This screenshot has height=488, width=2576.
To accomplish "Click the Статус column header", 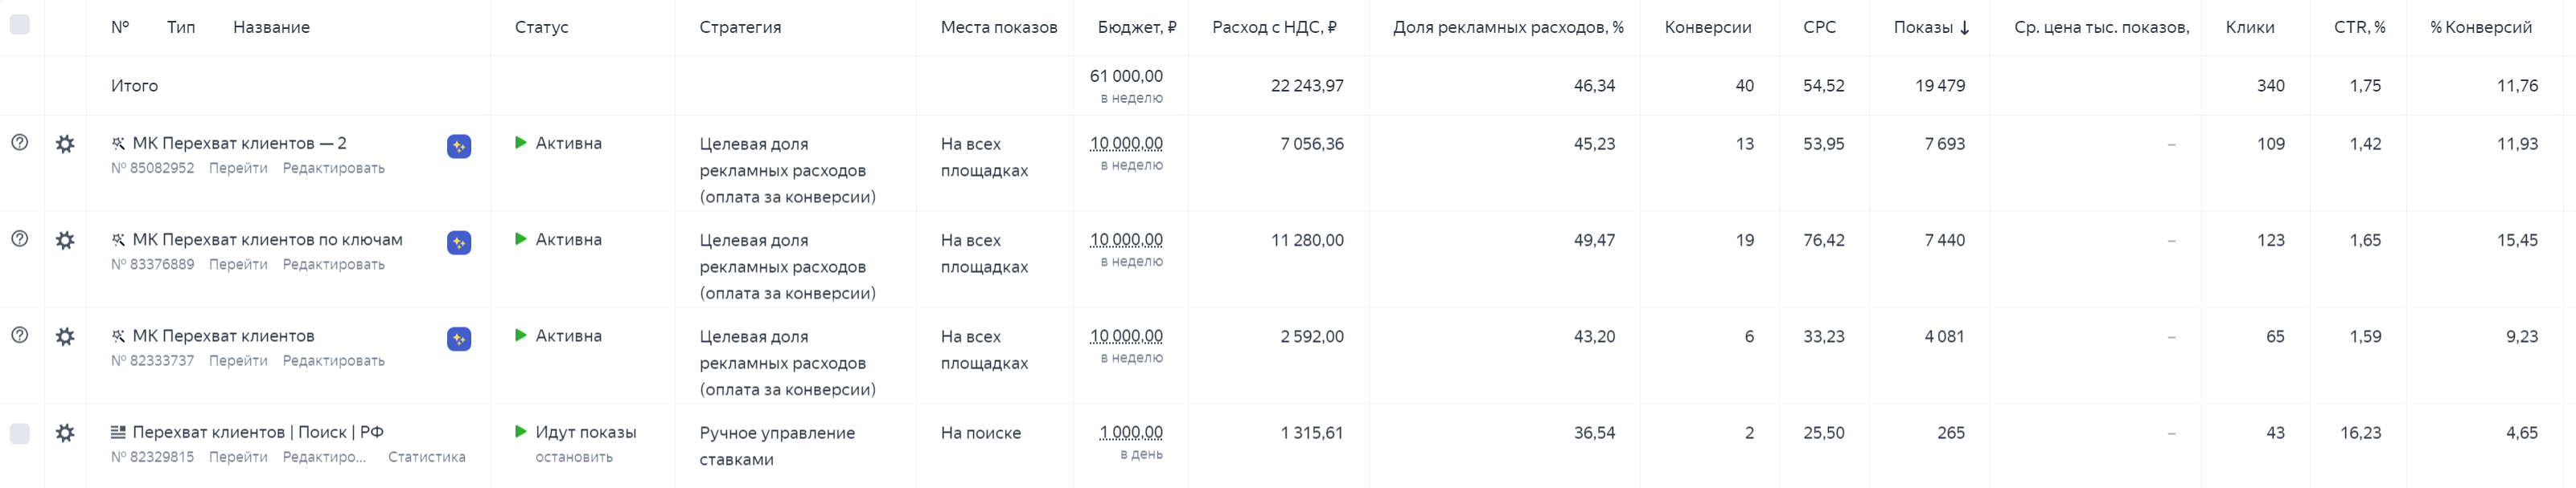I will (541, 27).
